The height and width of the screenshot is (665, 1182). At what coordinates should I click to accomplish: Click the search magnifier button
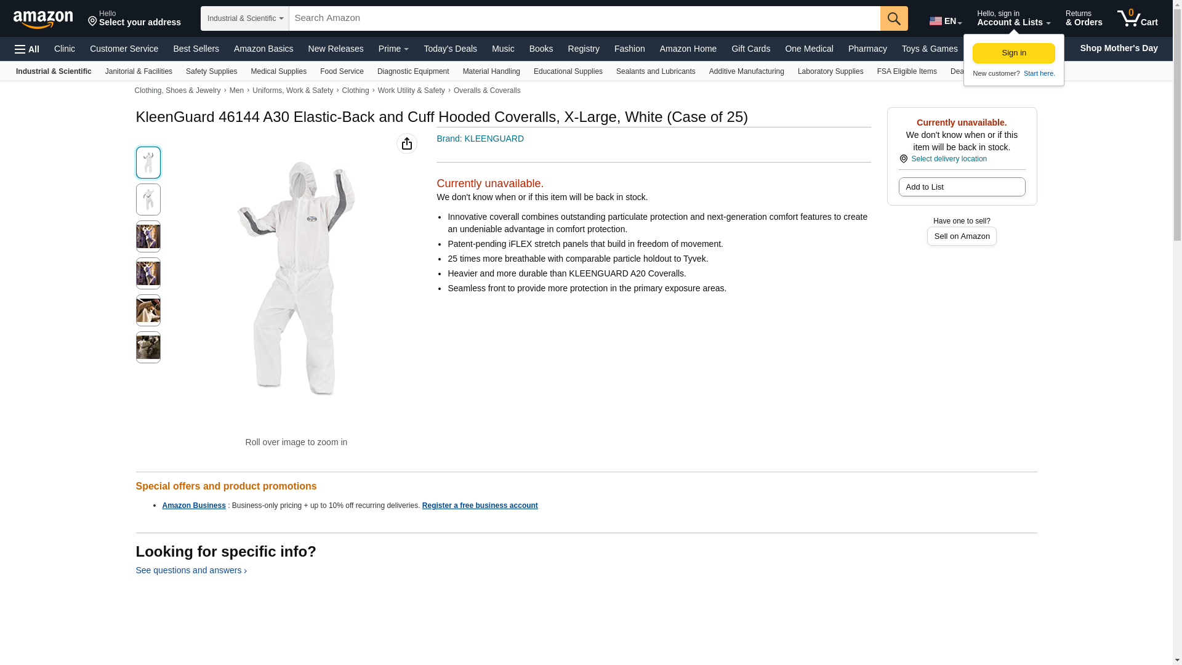pyautogui.click(x=894, y=18)
